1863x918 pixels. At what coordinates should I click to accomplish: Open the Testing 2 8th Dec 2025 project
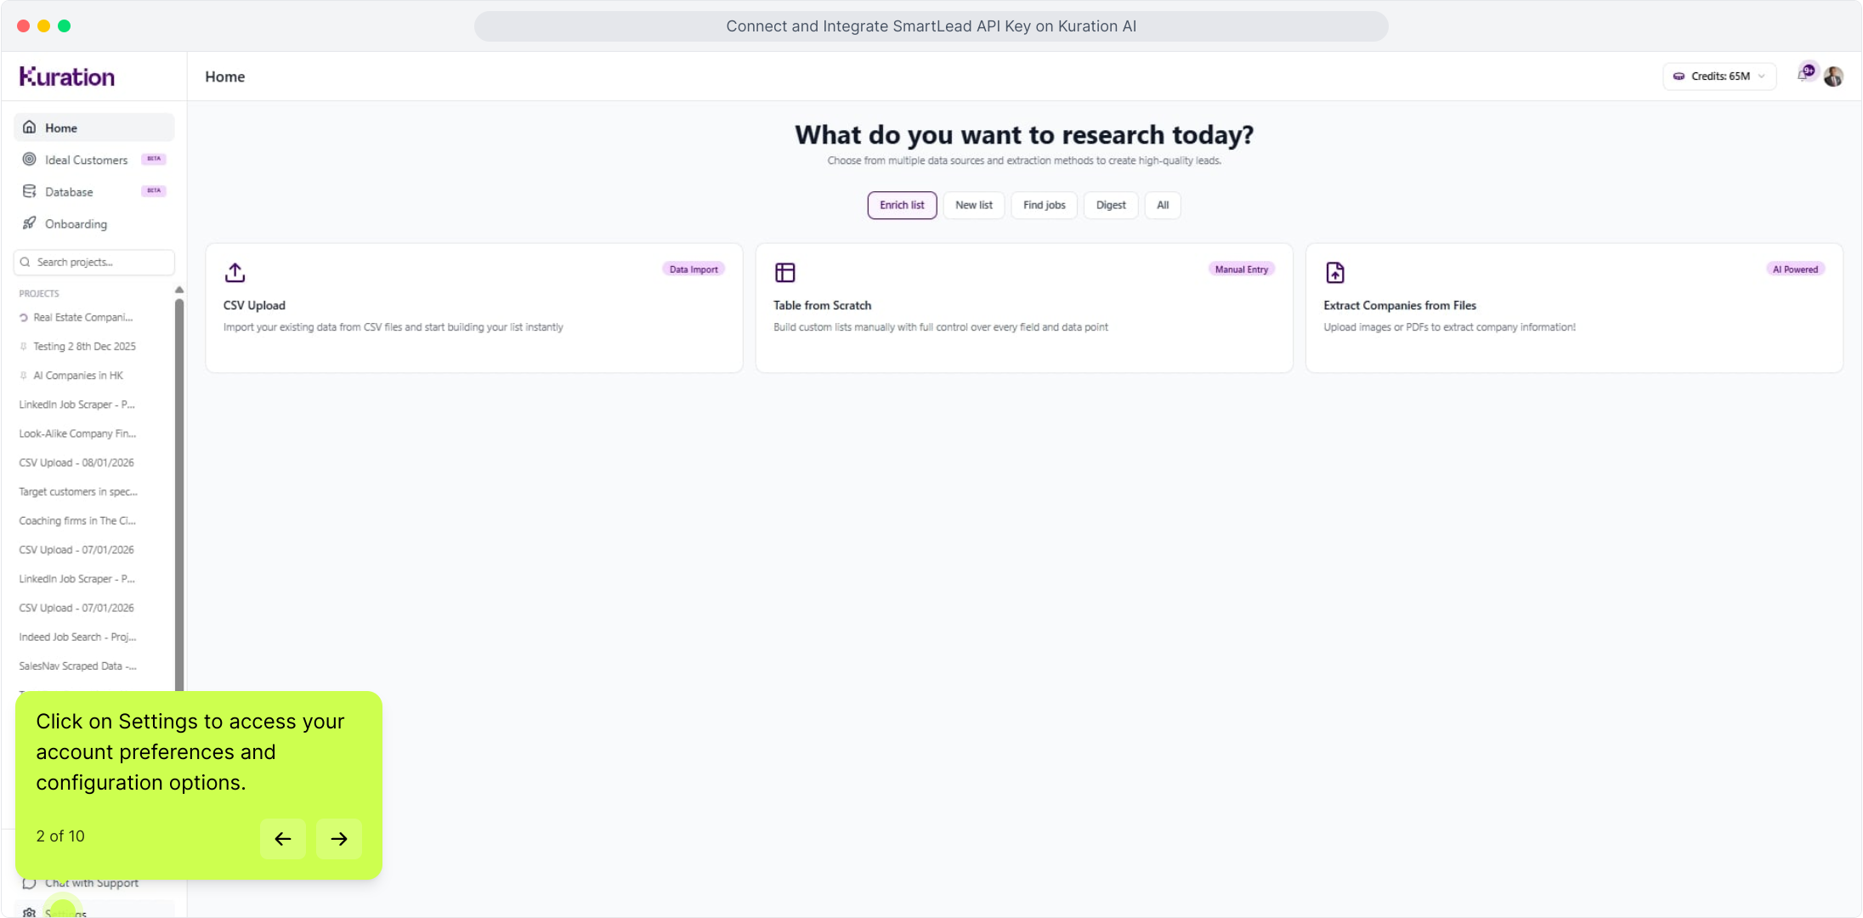[x=84, y=346]
